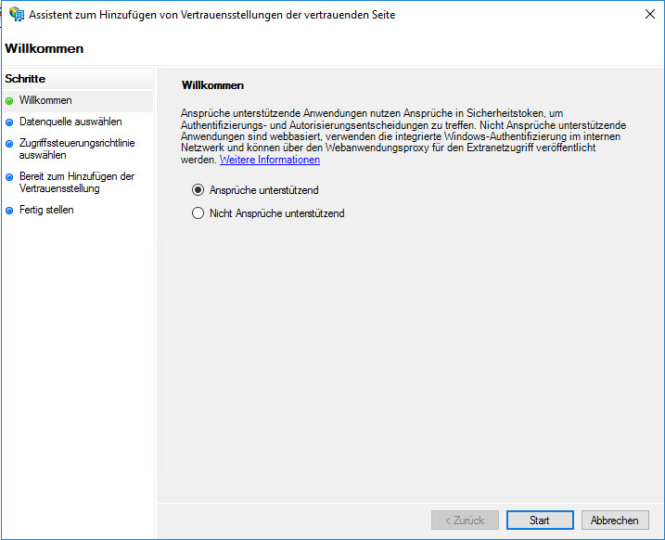Select the Willkommen step in the sidebar
The image size is (665, 540).
[45, 100]
